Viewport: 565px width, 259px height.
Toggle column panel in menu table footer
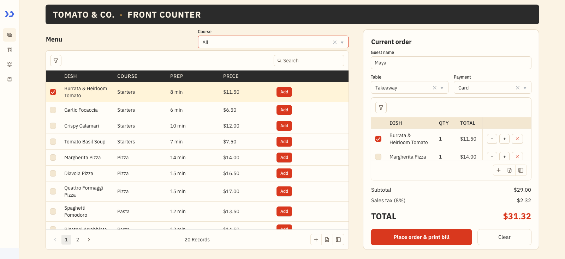coord(338,240)
